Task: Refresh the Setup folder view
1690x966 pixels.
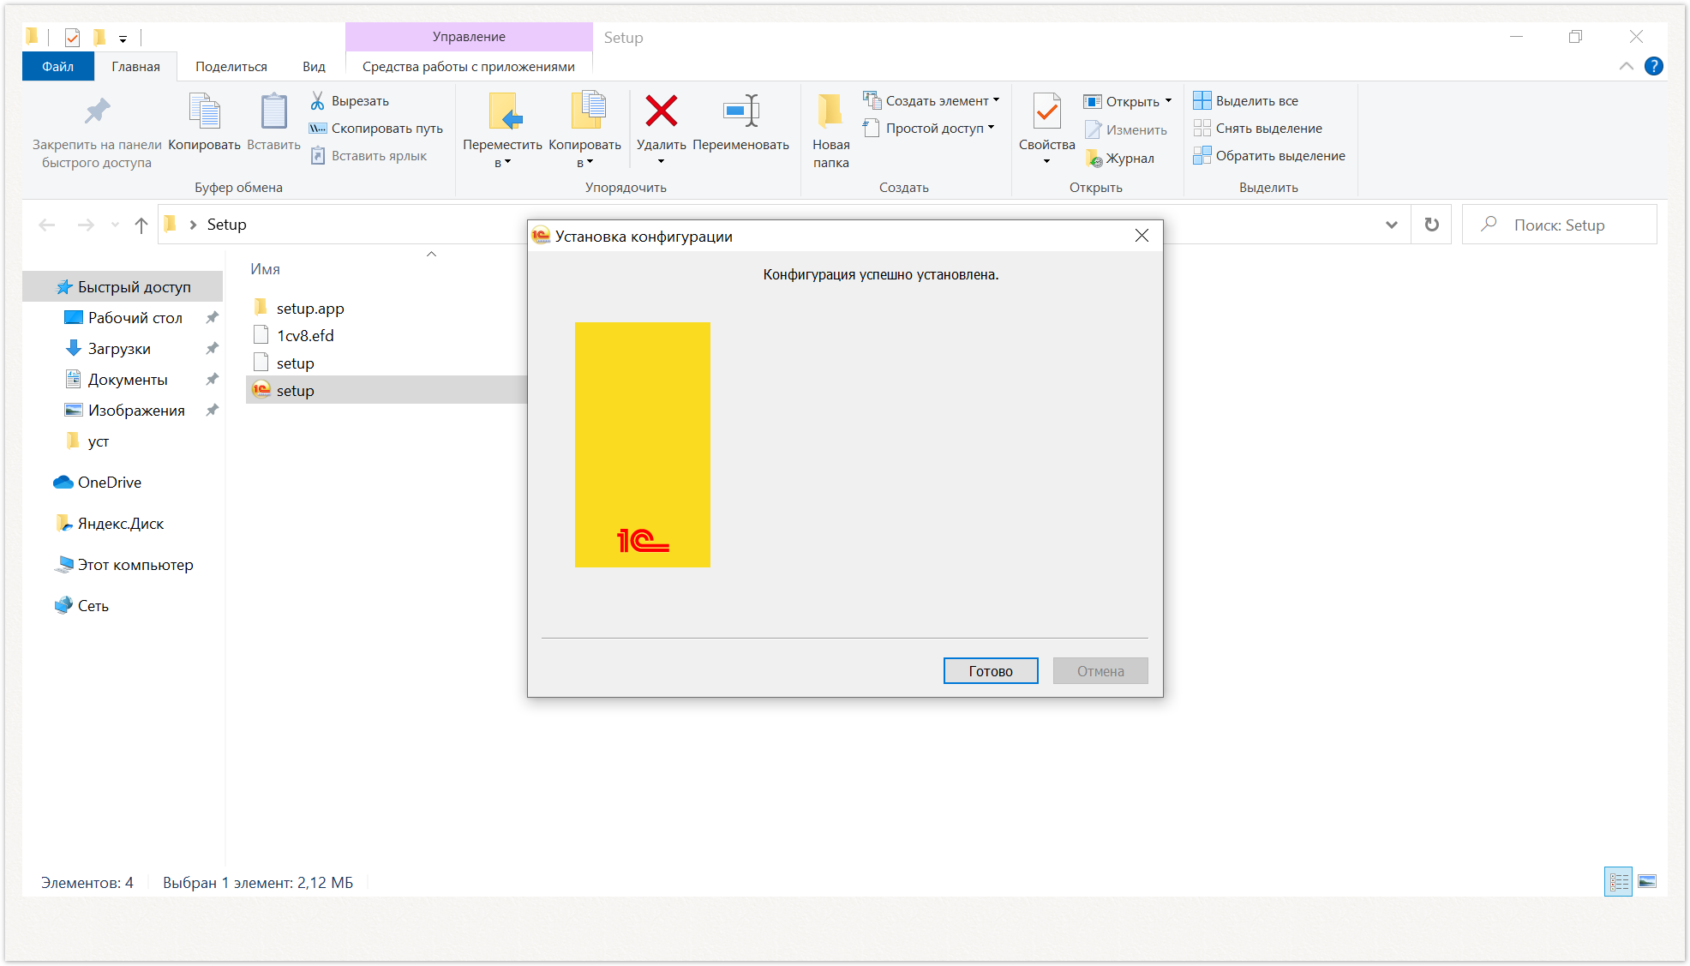Action: (x=1432, y=225)
